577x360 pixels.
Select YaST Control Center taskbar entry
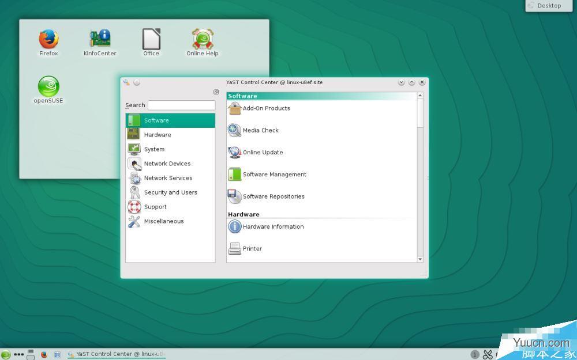click(x=116, y=354)
